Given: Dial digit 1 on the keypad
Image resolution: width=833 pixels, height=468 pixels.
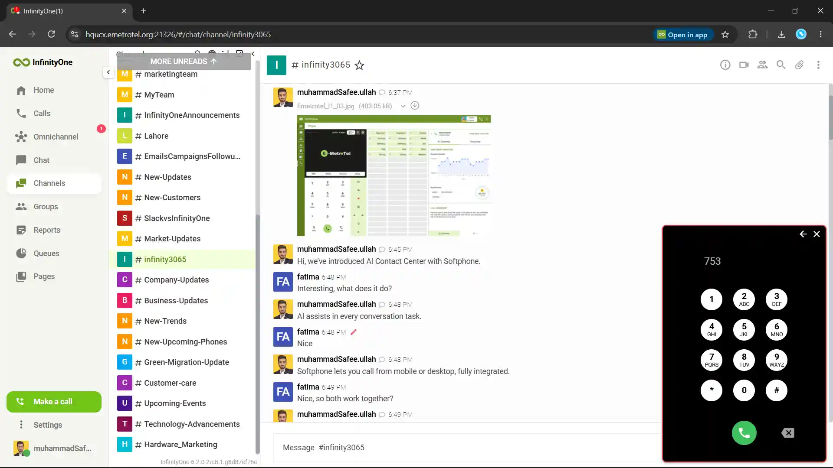Looking at the screenshot, I should pyautogui.click(x=712, y=299).
